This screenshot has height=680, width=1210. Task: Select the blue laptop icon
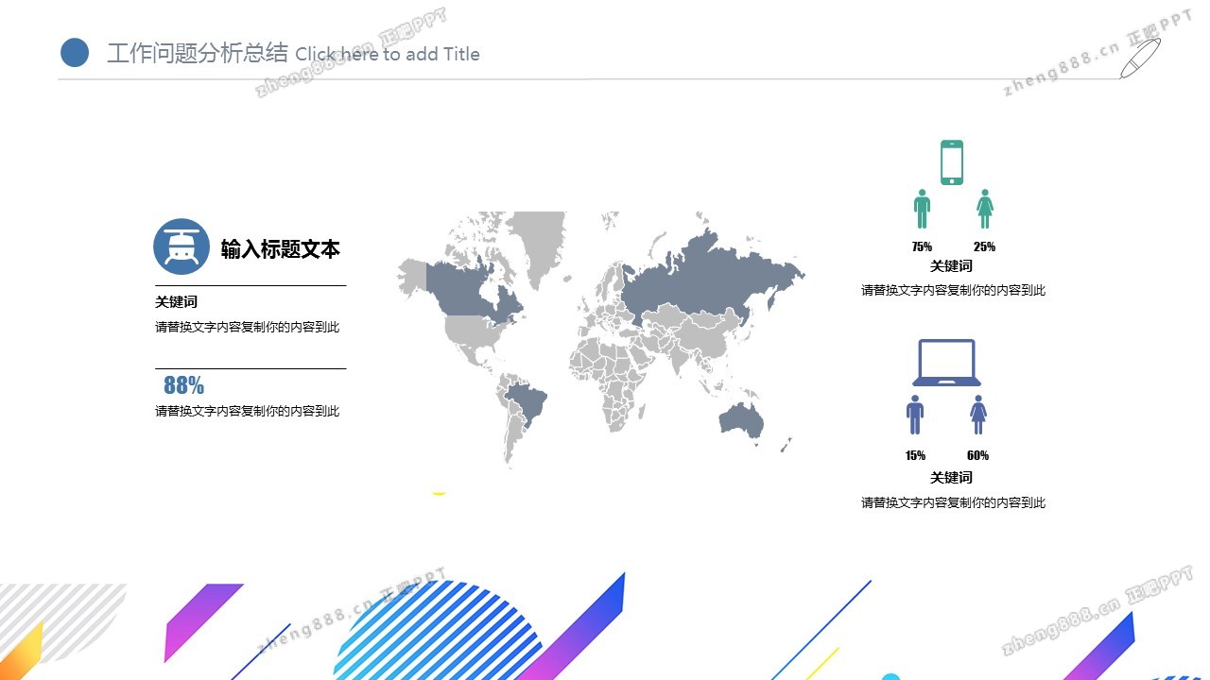pyautogui.click(x=945, y=363)
